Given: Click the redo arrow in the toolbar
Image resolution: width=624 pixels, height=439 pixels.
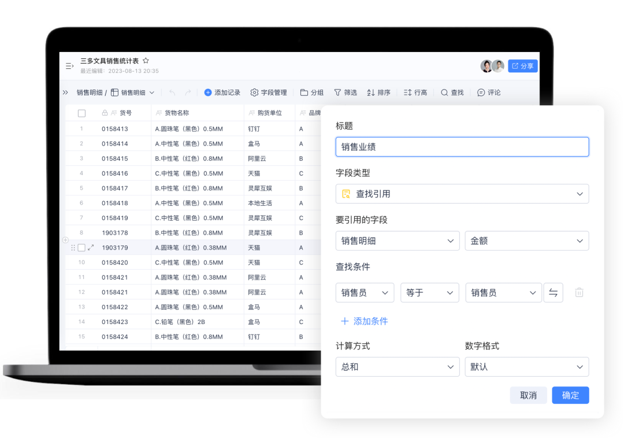Looking at the screenshot, I should (188, 92).
